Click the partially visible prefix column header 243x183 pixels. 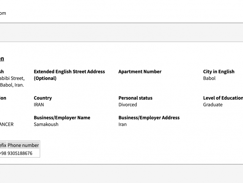[3, 145]
